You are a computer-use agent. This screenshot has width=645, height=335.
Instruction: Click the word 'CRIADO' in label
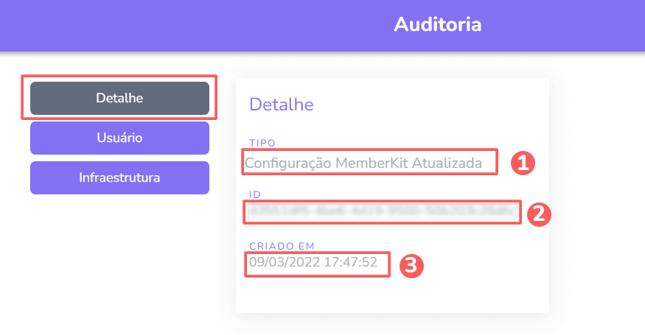tap(271, 246)
